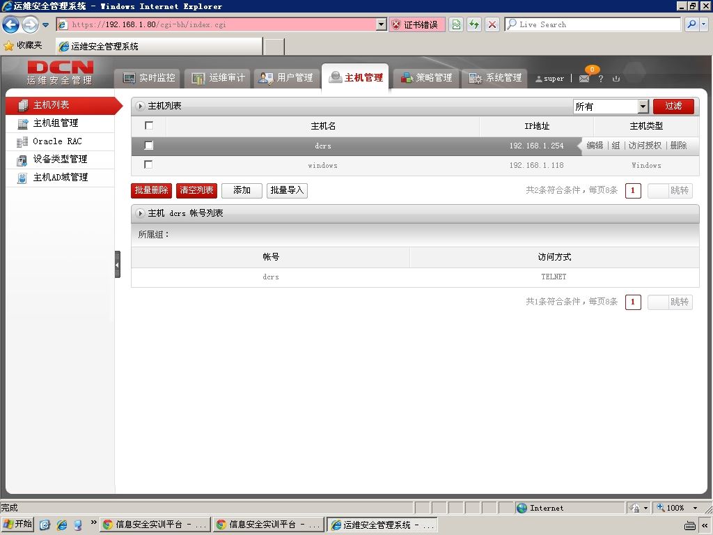Click the browser refresh icon

(x=474, y=24)
